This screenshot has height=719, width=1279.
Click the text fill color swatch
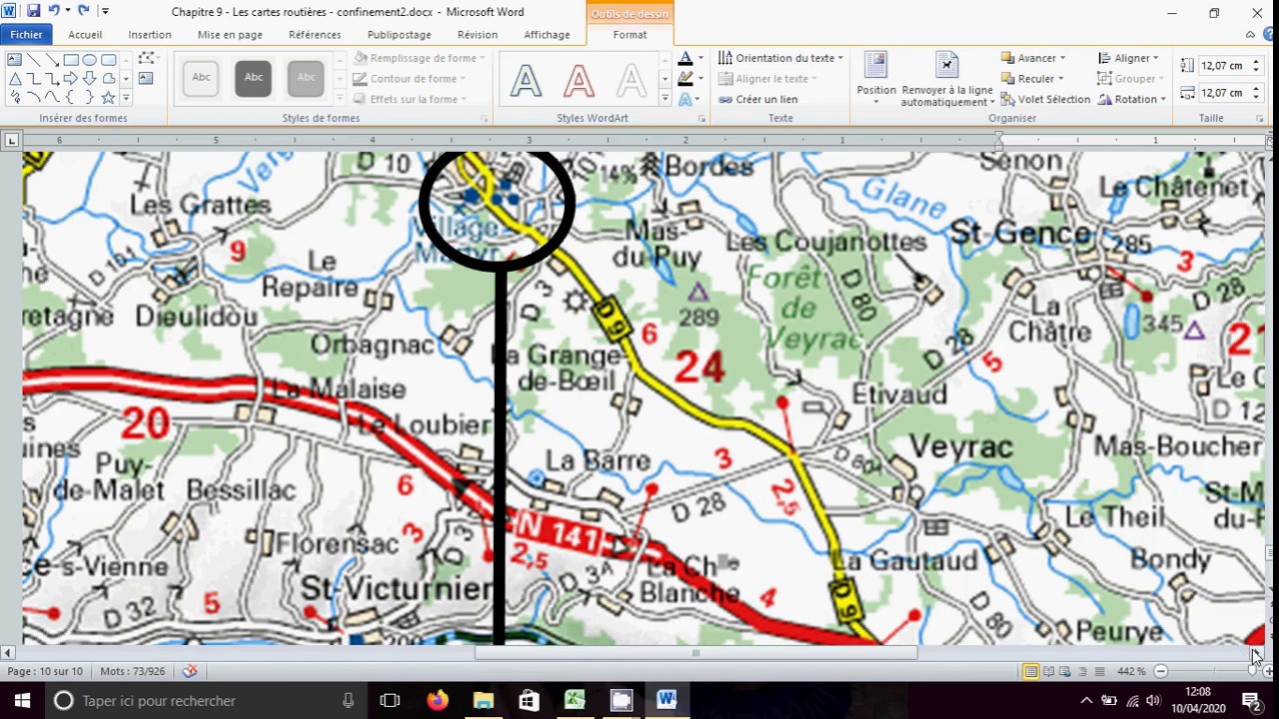(684, 59)
